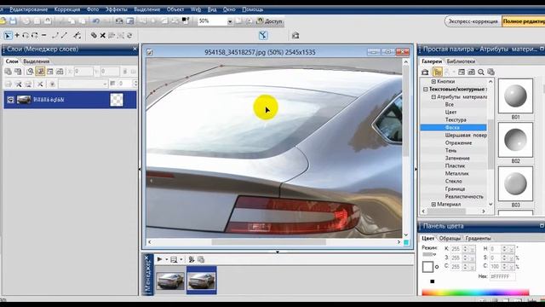Switch to the Выделения tab in layer manager
Screen dimensions: 545x307
pyautogui.click(x=36, y=61)
